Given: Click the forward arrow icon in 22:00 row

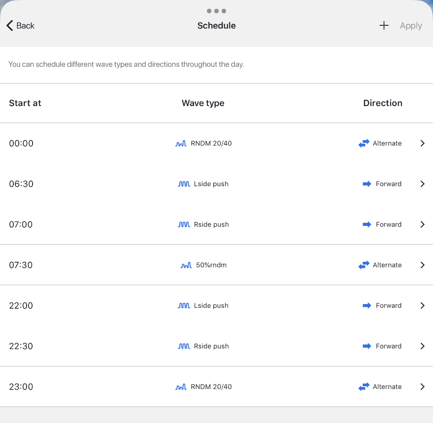Looking at the screenshot, I should coord(367,305).
